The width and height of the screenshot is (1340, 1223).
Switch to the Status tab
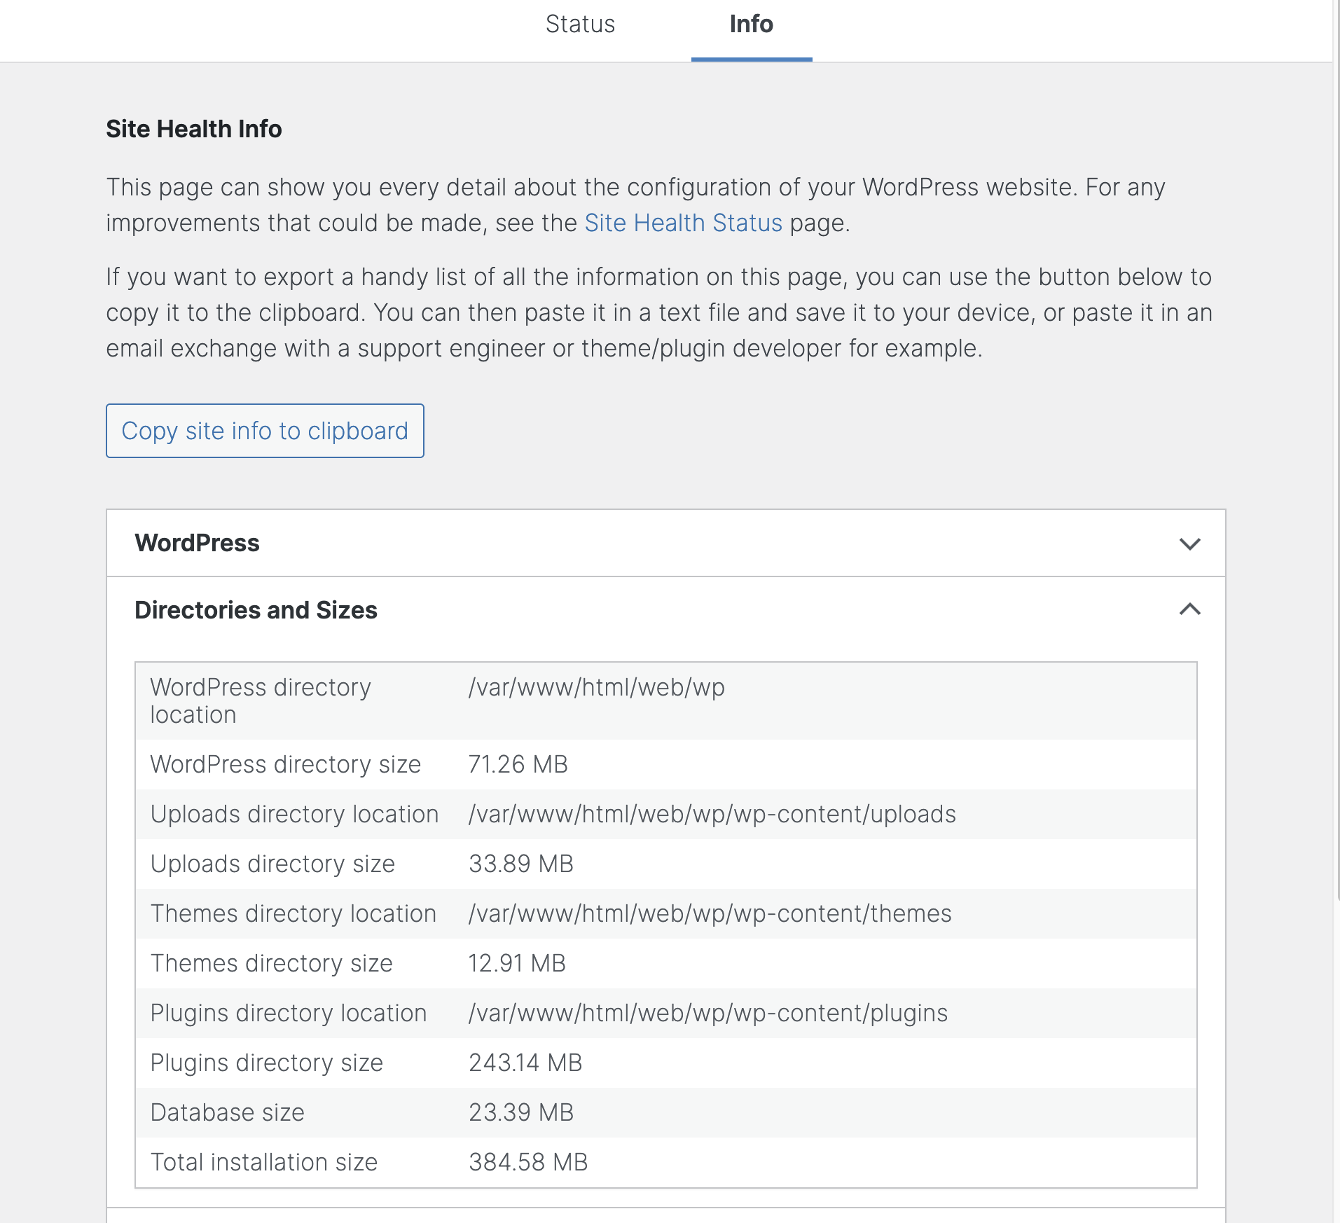tap(580, 24)
